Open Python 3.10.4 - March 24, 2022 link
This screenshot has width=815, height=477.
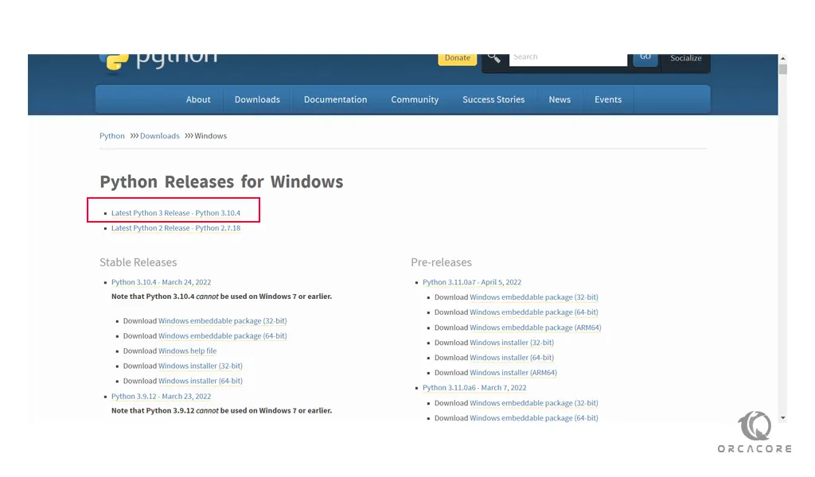[161, 282]
